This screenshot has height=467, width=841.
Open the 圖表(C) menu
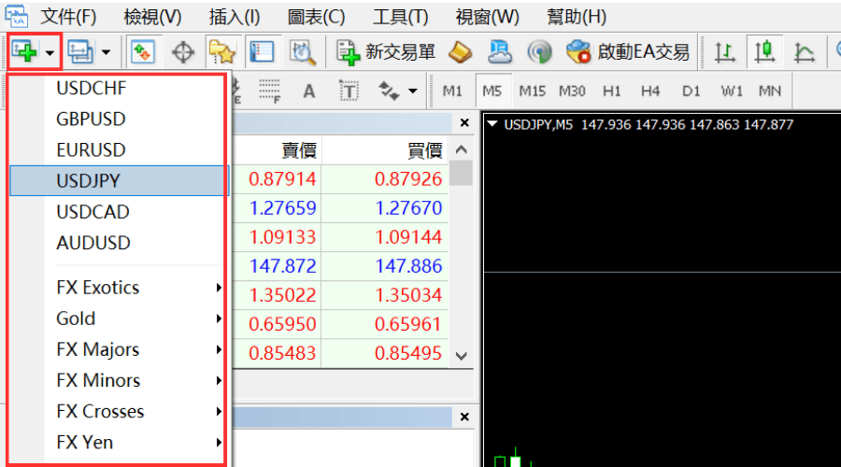[x=317, y=17]
